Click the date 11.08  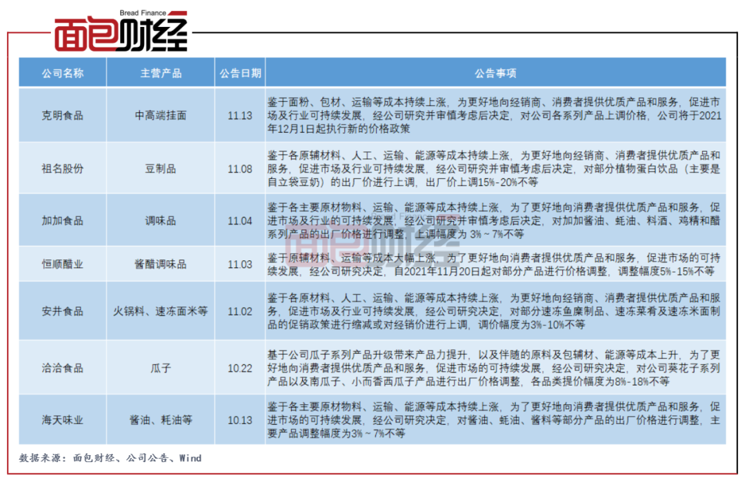click(240, 169)
